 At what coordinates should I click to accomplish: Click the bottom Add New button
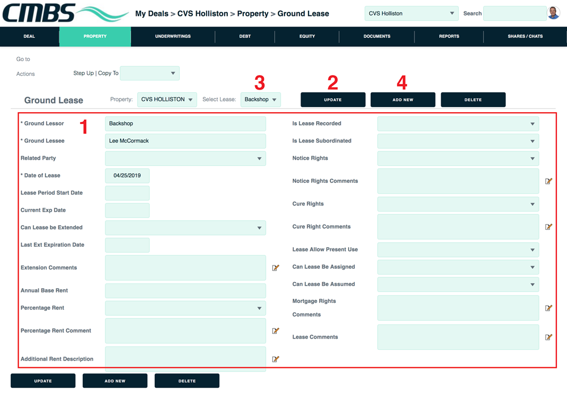[x=115, y=381]
